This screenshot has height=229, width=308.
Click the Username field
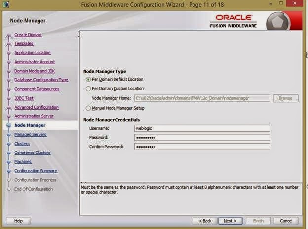(202, 128)
